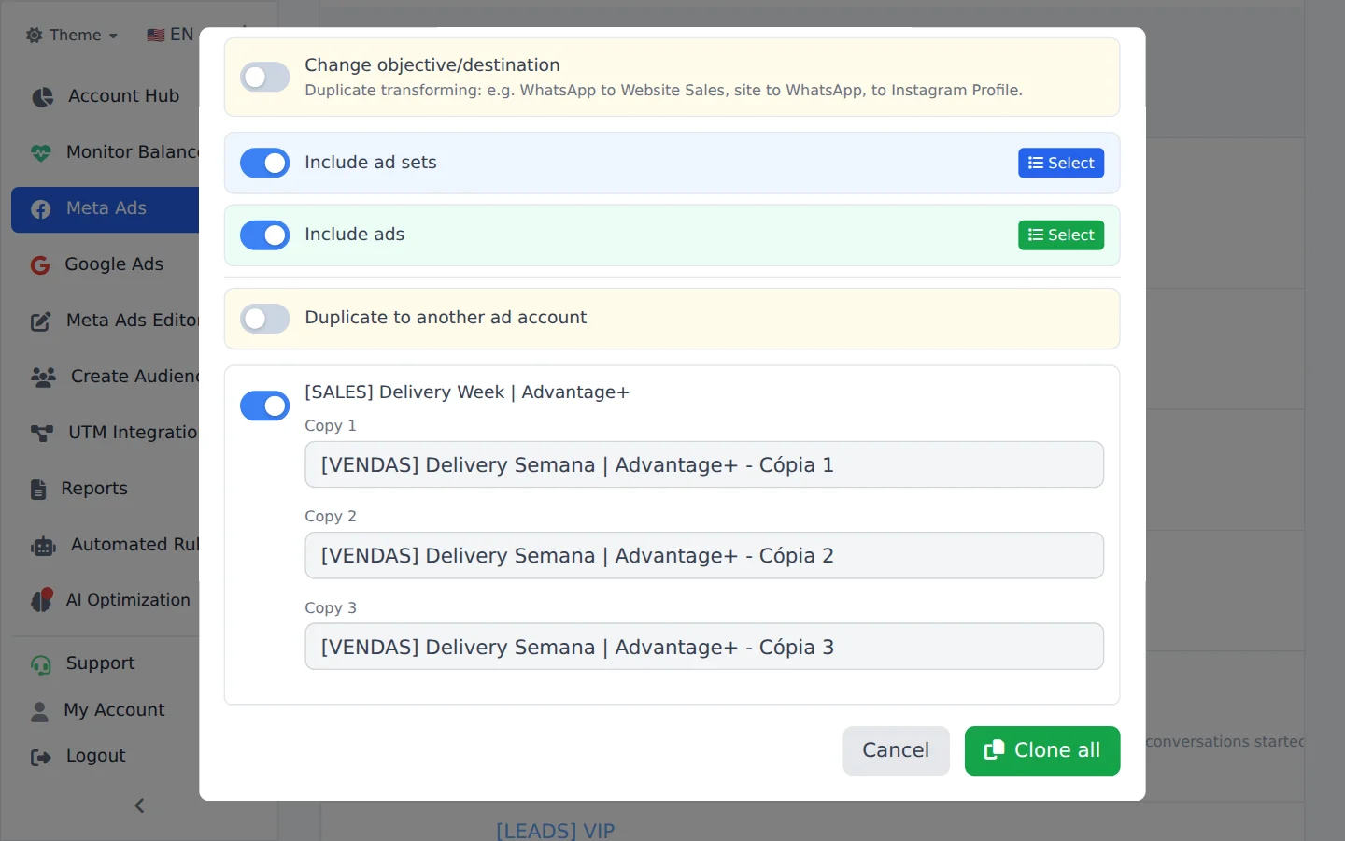Cancel the duplication dialog
The height and width of the screenshot is (841, 1345).
pyautogui.click(x=896, y=750)
